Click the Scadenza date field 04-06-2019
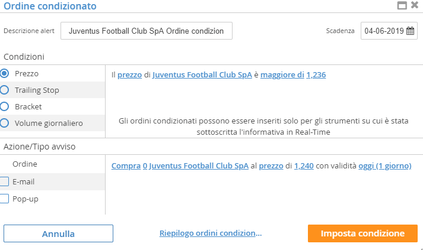Screen dimensions: 423x250 pyautogui.click(x=389, y=31)
